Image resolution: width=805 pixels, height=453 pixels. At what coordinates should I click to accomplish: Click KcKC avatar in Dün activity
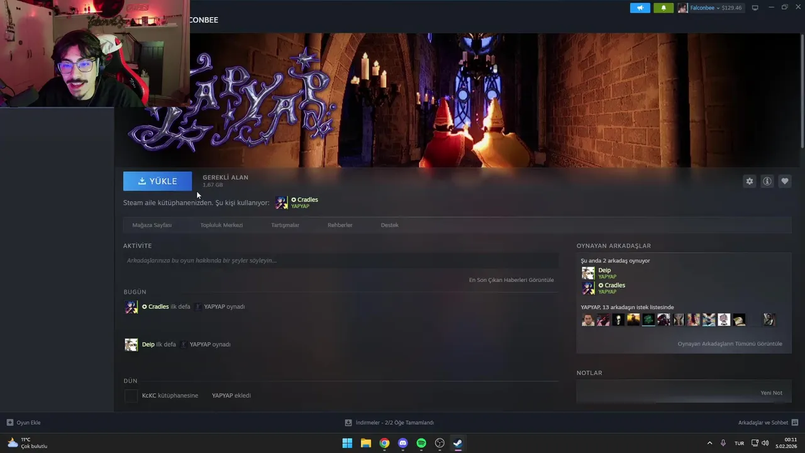[131, 396]
